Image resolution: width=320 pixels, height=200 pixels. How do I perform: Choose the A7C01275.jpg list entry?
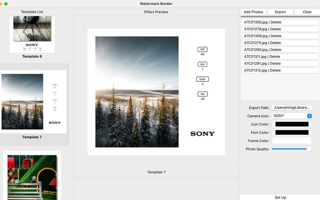[x=280, y=43]
